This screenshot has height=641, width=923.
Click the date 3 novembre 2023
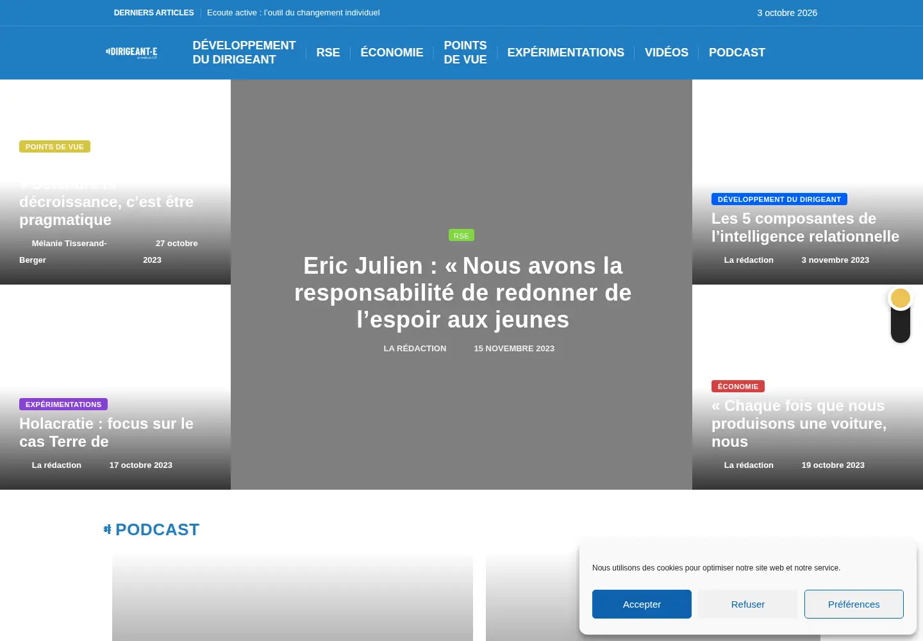click(835, 260)
